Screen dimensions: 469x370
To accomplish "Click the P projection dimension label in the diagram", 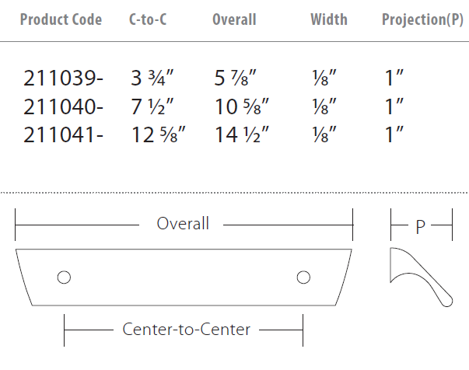I will click(x=420, y=226).
